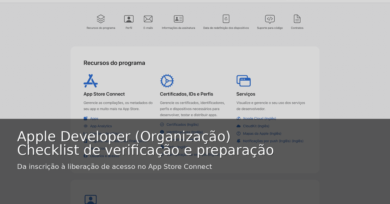This screenshot has width=390, height=204.
Task: Open the E-mails navigation label
Action: click(x=148, y=28)
